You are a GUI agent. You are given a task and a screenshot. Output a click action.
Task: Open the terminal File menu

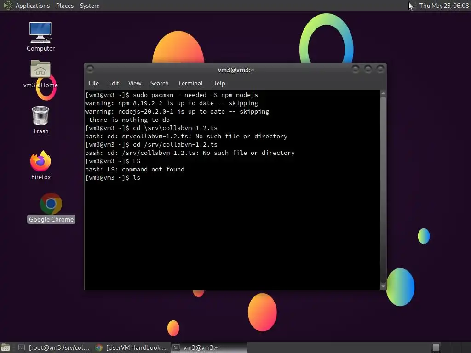pos(94,84)
